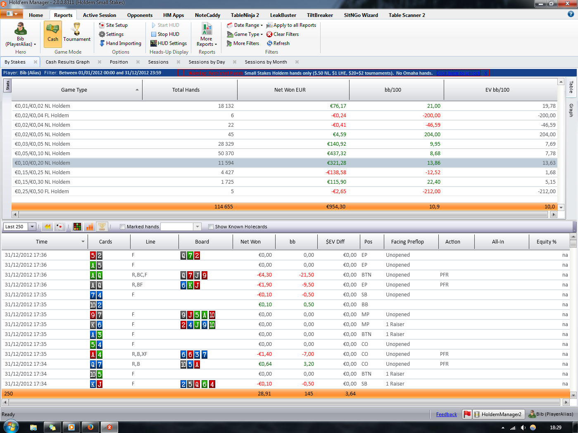The height and width of the screenshot is (433, 578).
Task: Open the Graph side tab
Action: [571, 110]
